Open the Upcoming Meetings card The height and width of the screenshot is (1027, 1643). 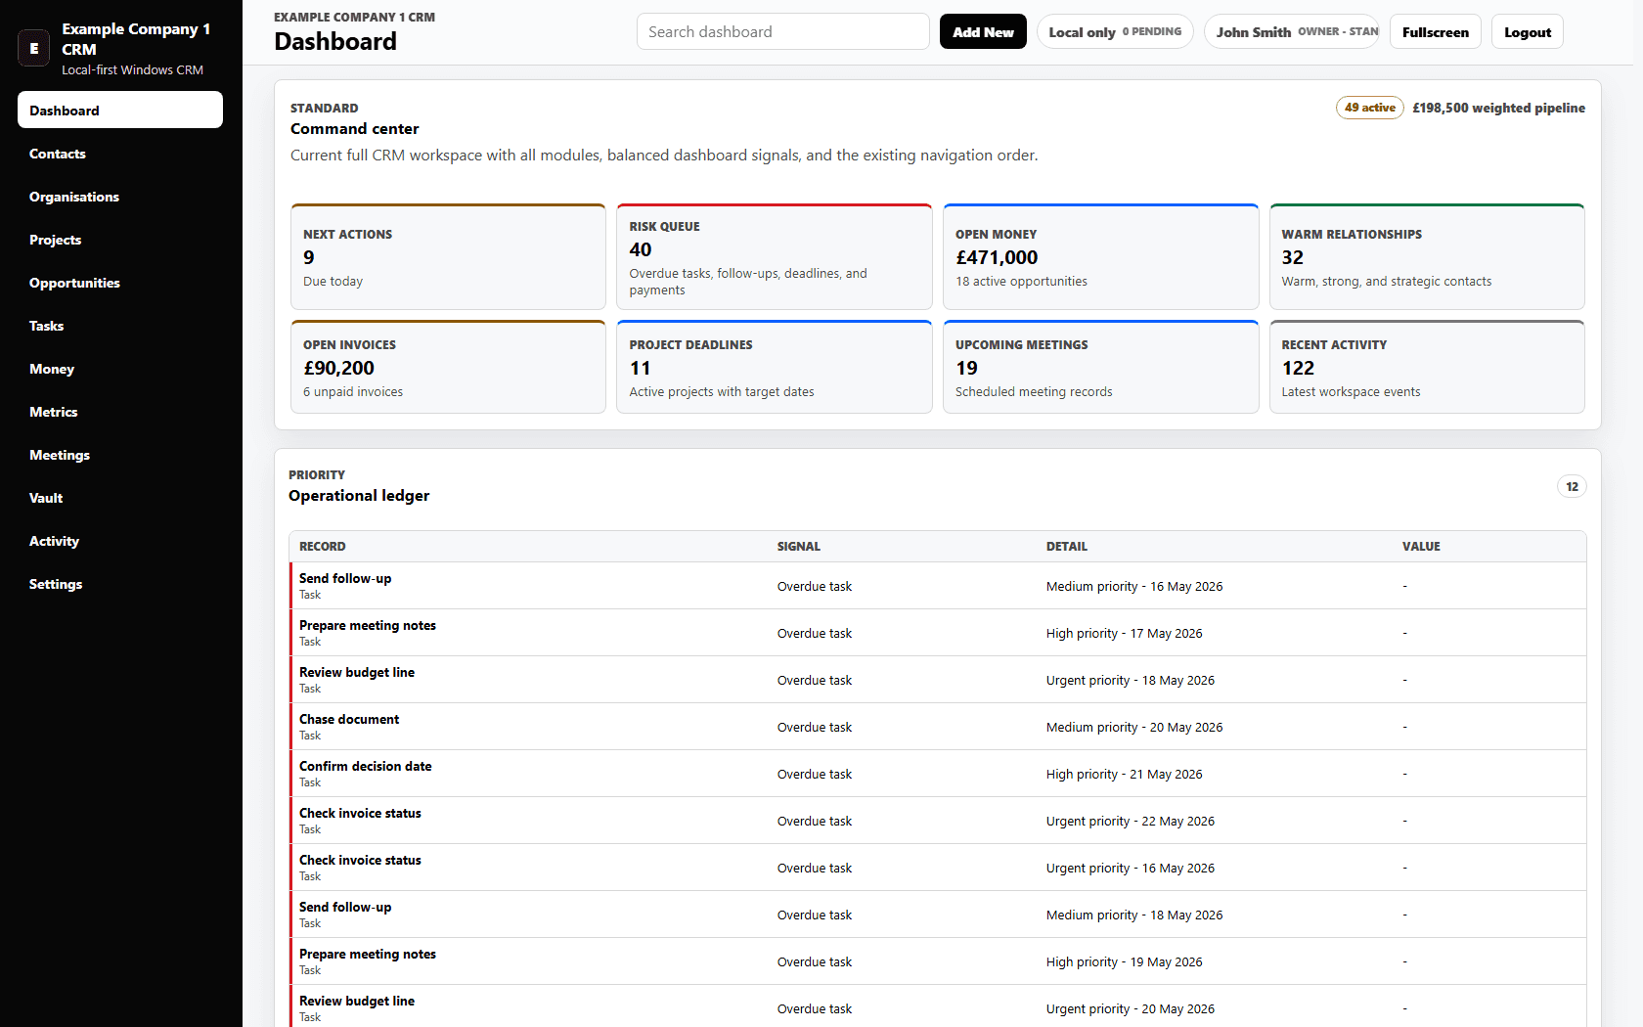1100,367
